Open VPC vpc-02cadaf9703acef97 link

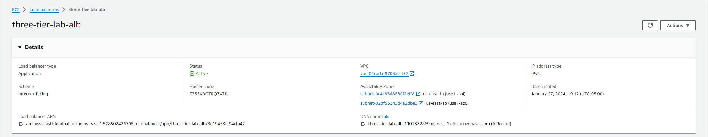pyautogui.click(x=384, y=73)
